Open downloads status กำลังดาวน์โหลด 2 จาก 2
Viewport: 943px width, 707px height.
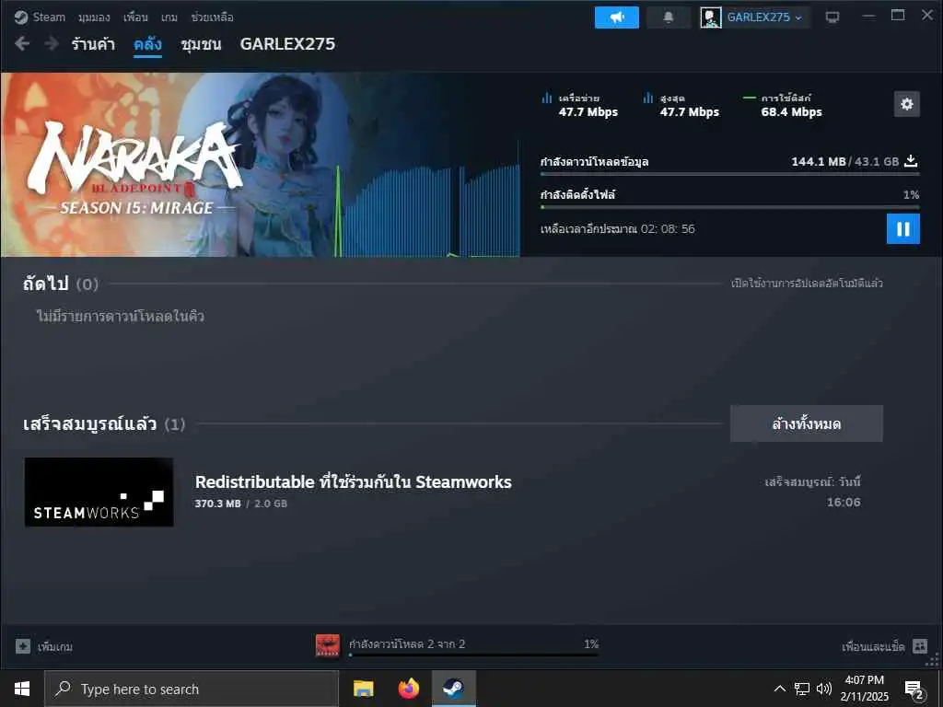pos(407,643)
